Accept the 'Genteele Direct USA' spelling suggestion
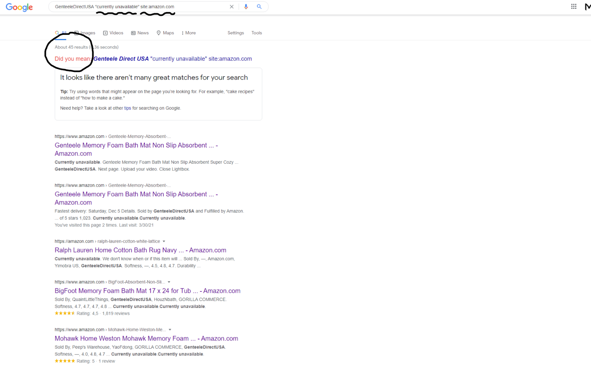Viewport: 591px width, 367px height. 172,59
